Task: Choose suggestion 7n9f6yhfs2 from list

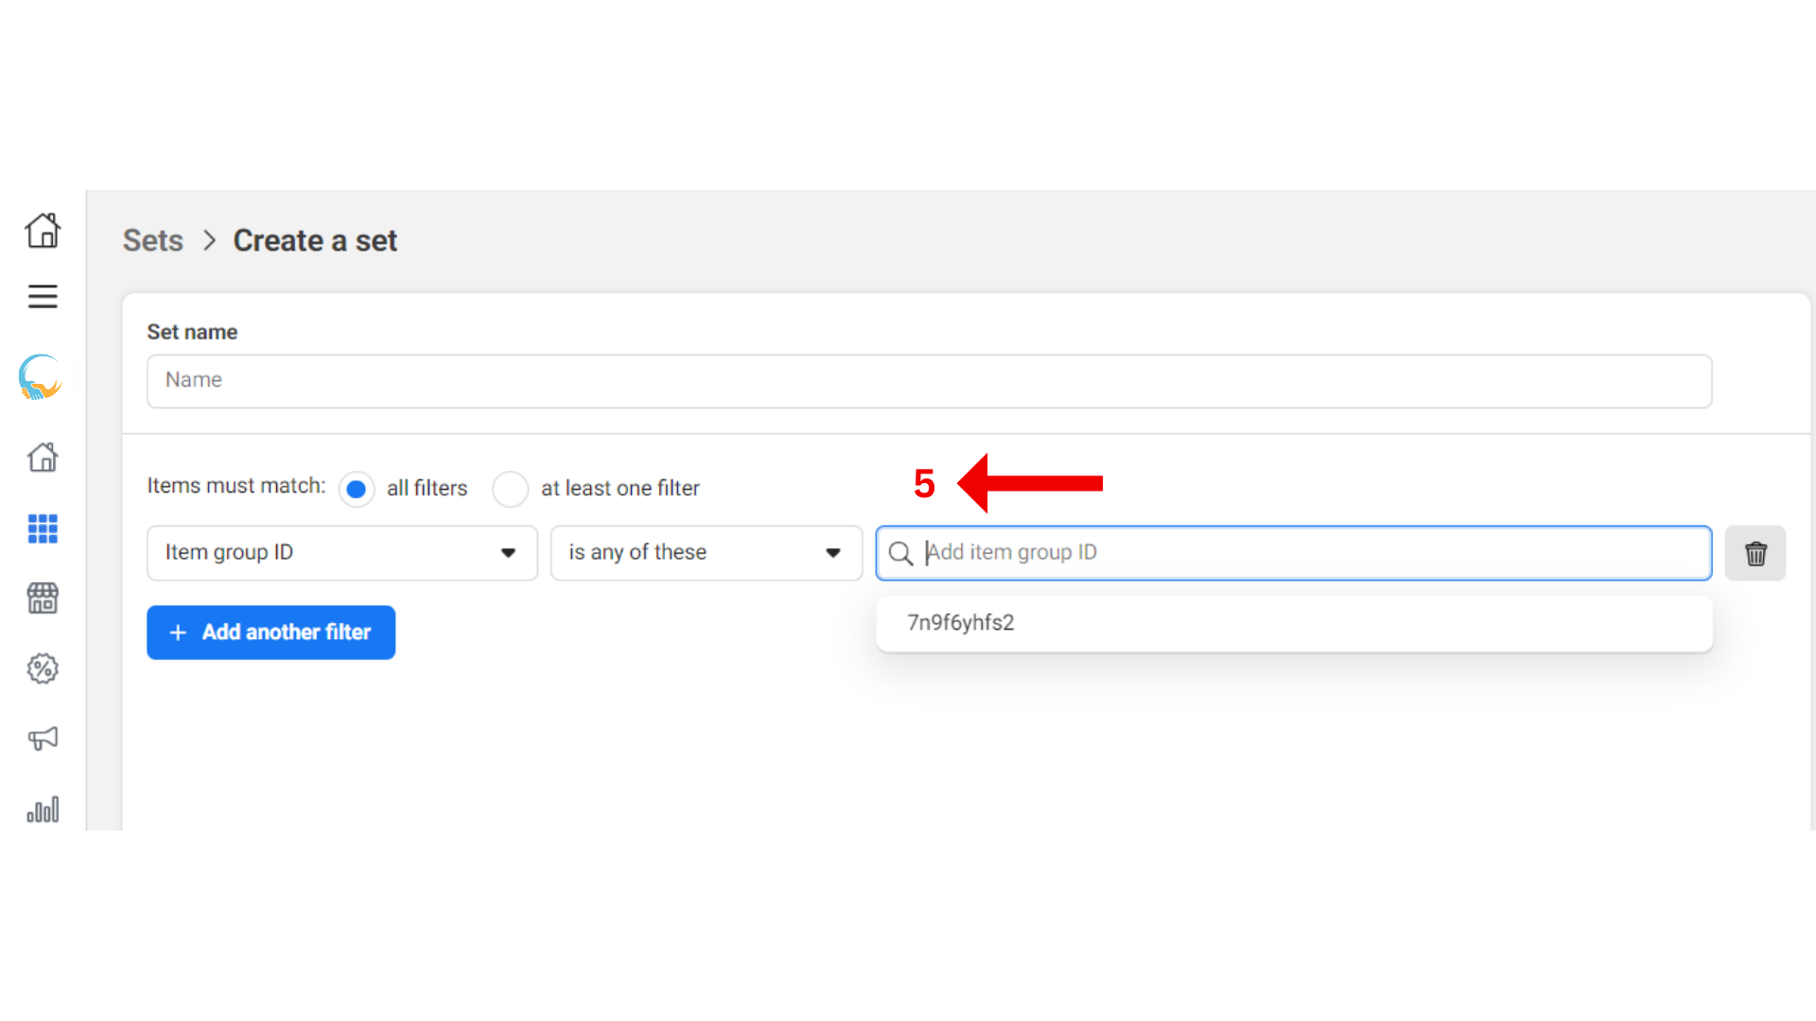Action: (961, 623)
